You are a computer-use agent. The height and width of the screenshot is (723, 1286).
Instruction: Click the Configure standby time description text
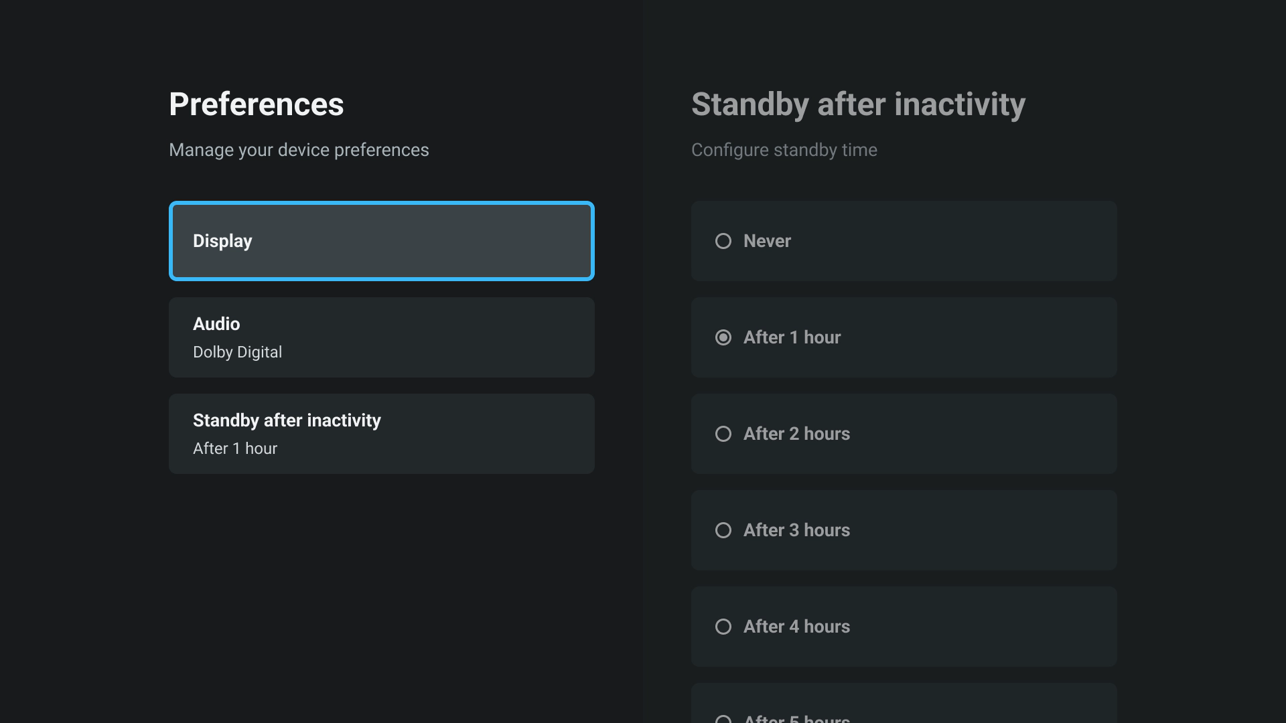[x=784, y=150]
